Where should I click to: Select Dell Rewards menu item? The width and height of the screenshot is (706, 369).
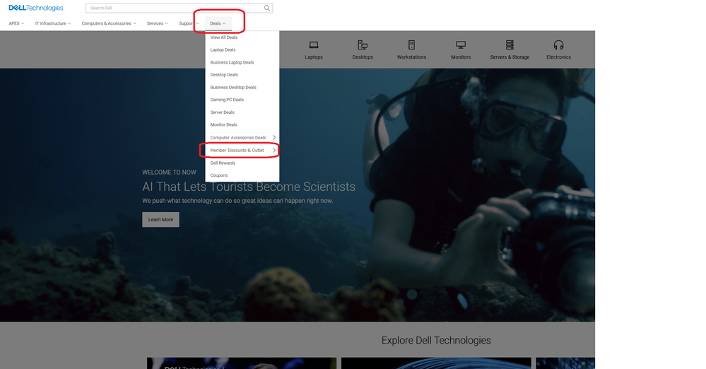223,163
